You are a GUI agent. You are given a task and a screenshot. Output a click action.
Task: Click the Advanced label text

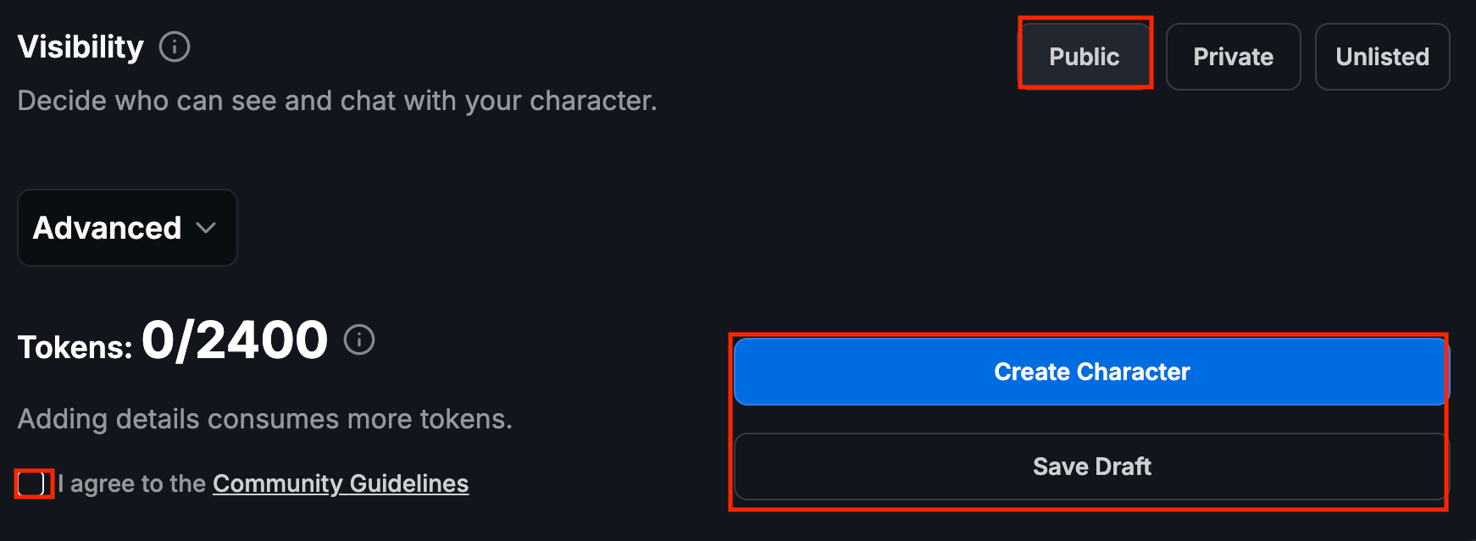107,228
